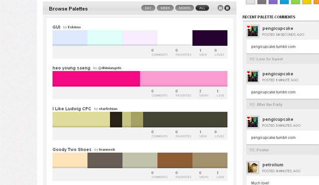Click 0 COMMENTS under I Like Ludwig CPC
Screen dimensions: 319x185
[x=159, y=134]
